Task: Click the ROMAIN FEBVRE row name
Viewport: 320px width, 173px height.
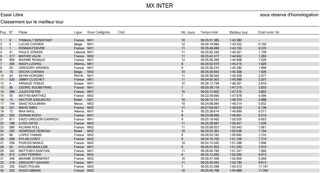Action: [x=32, y=48]
